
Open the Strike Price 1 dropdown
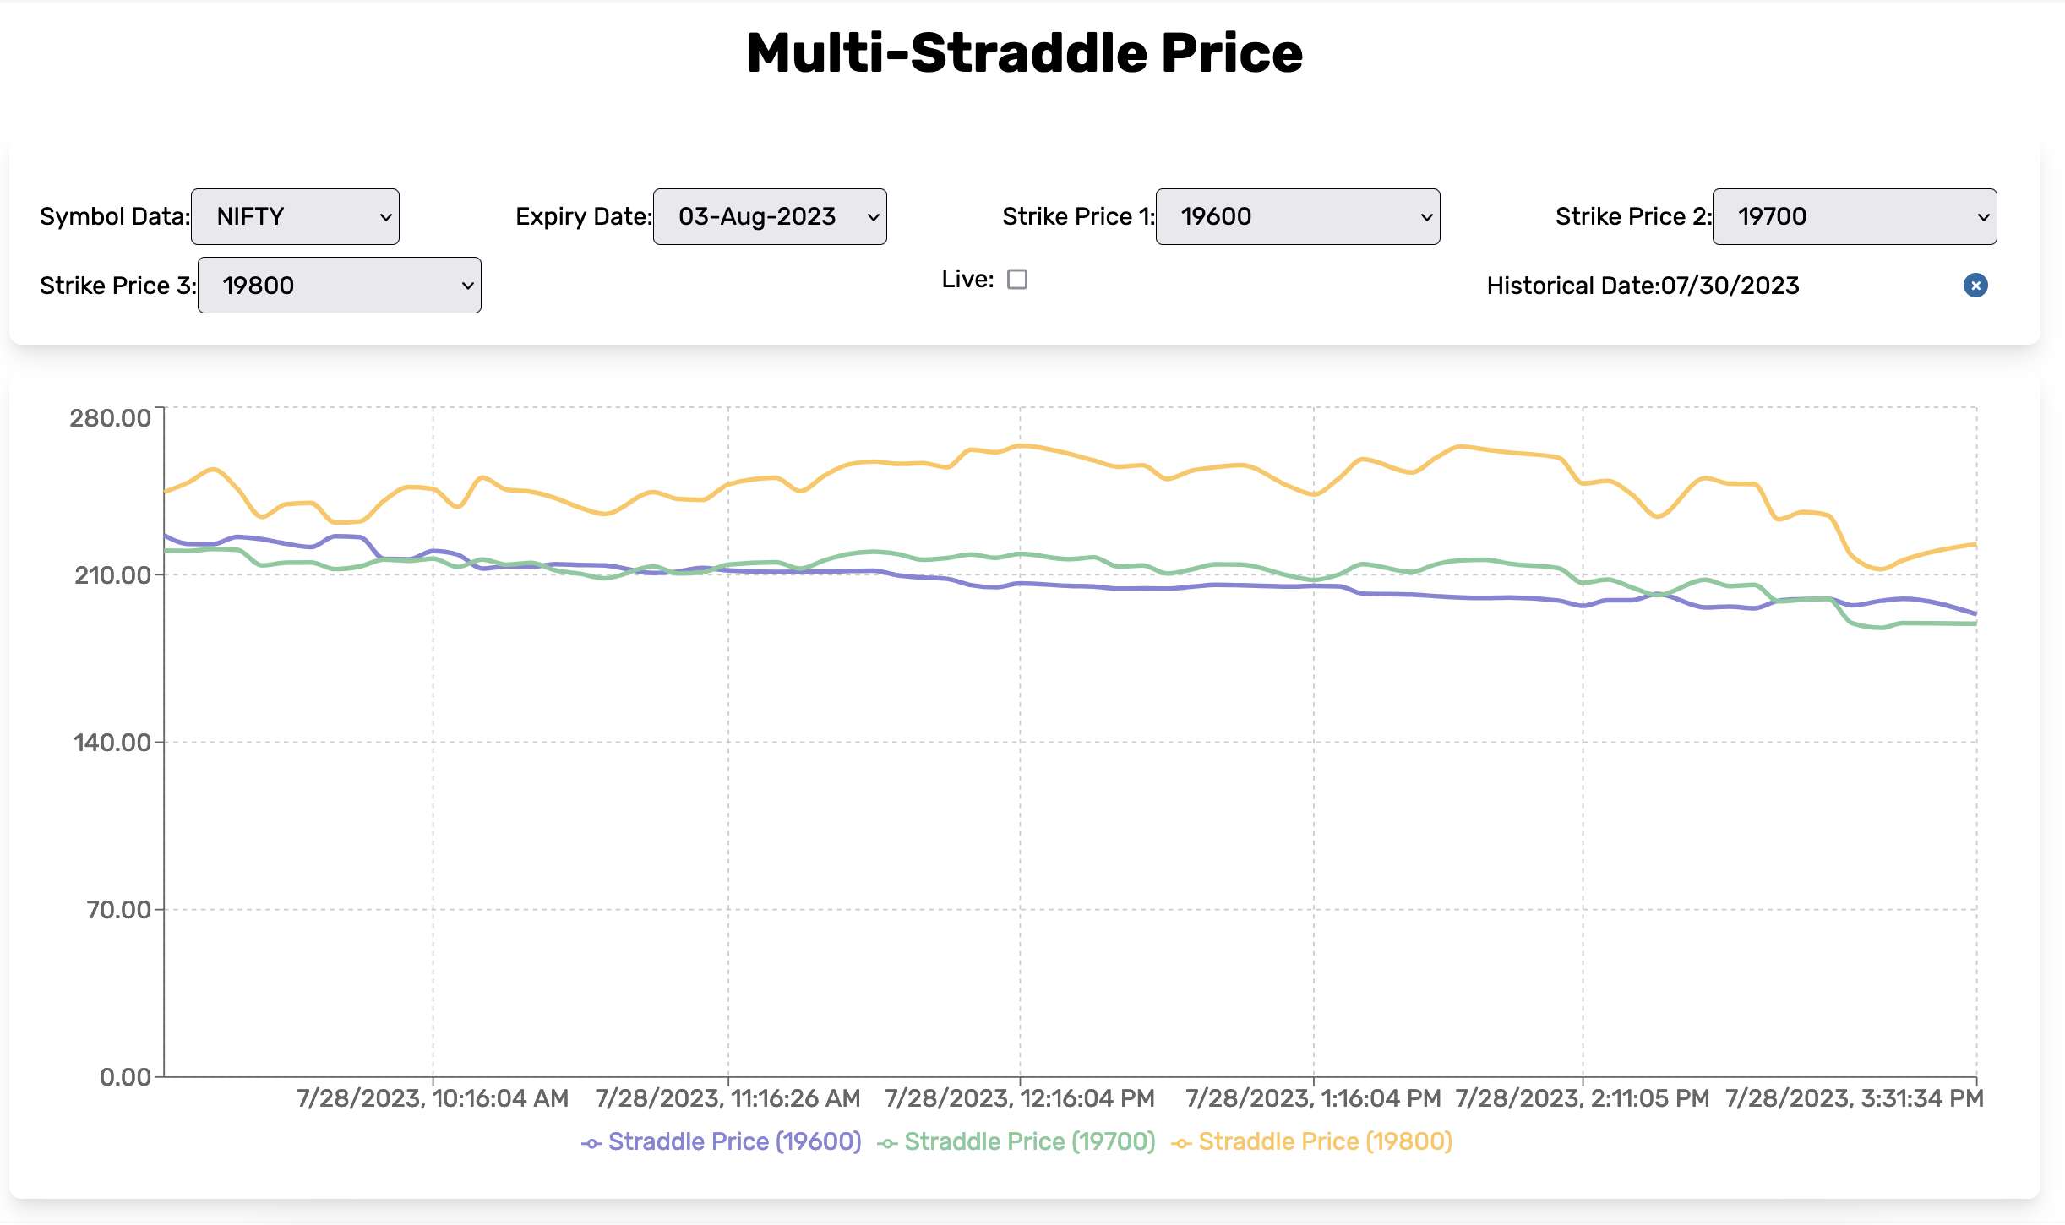[x=1298, y=217]
